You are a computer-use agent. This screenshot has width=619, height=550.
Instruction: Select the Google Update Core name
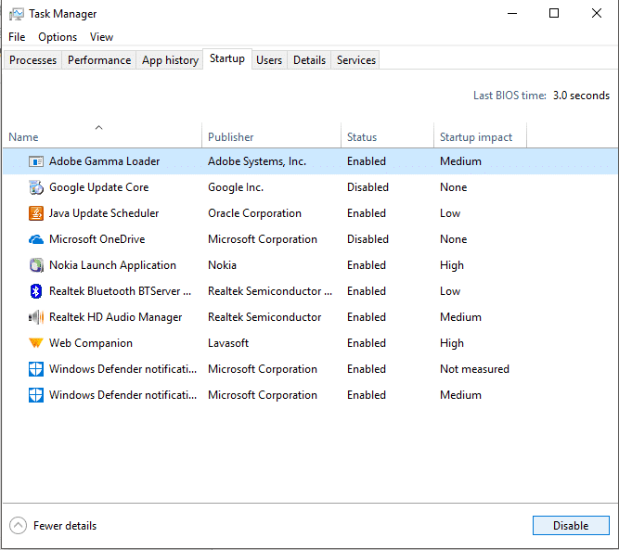click(98, 187)
